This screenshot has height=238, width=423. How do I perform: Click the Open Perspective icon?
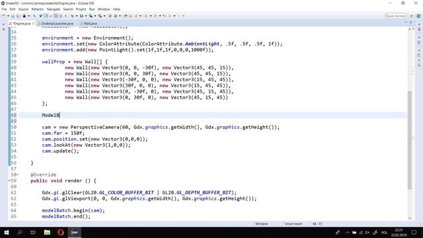[x=411, y=16]
